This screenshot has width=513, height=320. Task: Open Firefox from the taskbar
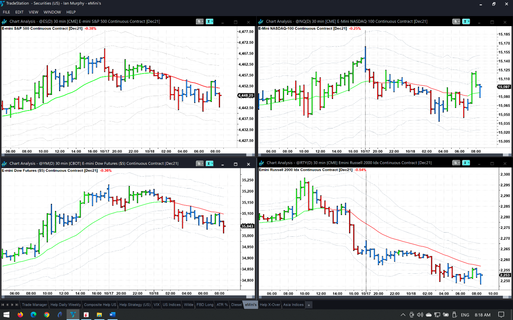(x=20, y=315)
